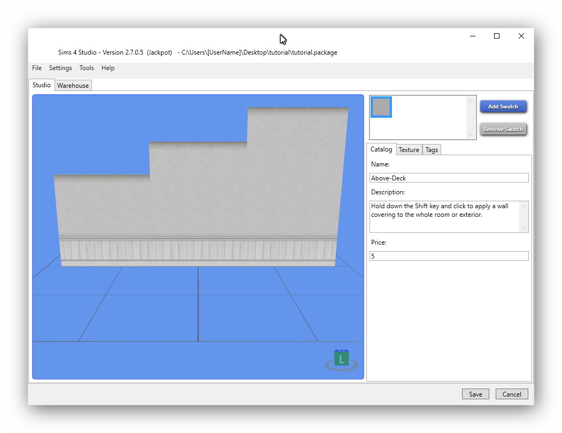562x433 pixels.
Task: Open the Help menu
Action: 108,68
